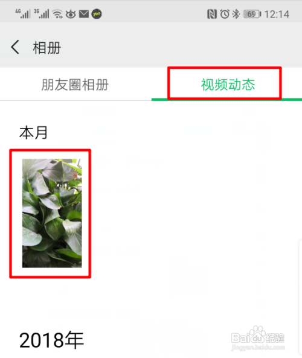Tap the round yoo notification icon
The image size is (302, 358).
pos(97,14)
